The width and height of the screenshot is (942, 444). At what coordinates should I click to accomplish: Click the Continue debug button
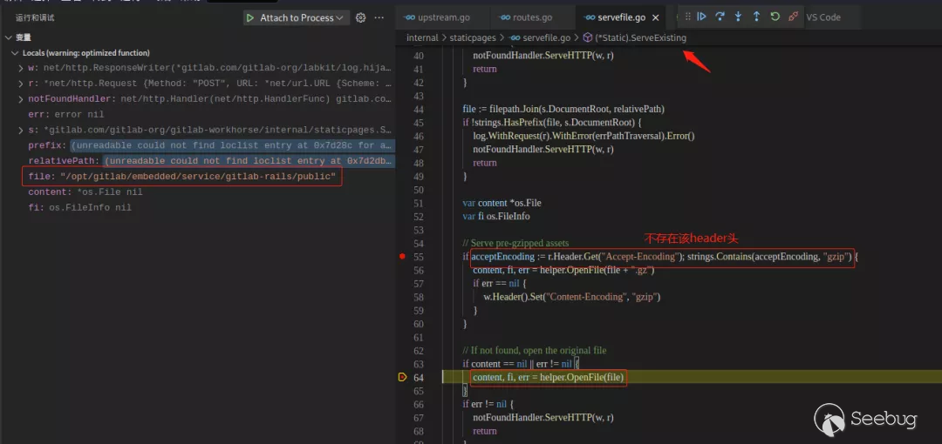701,17
